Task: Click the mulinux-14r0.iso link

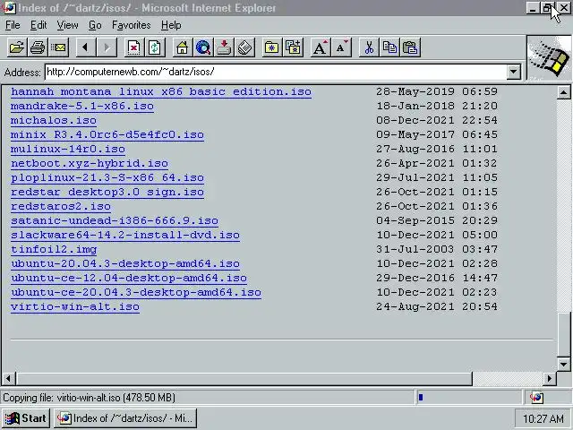Action: (x=68, y=149)
